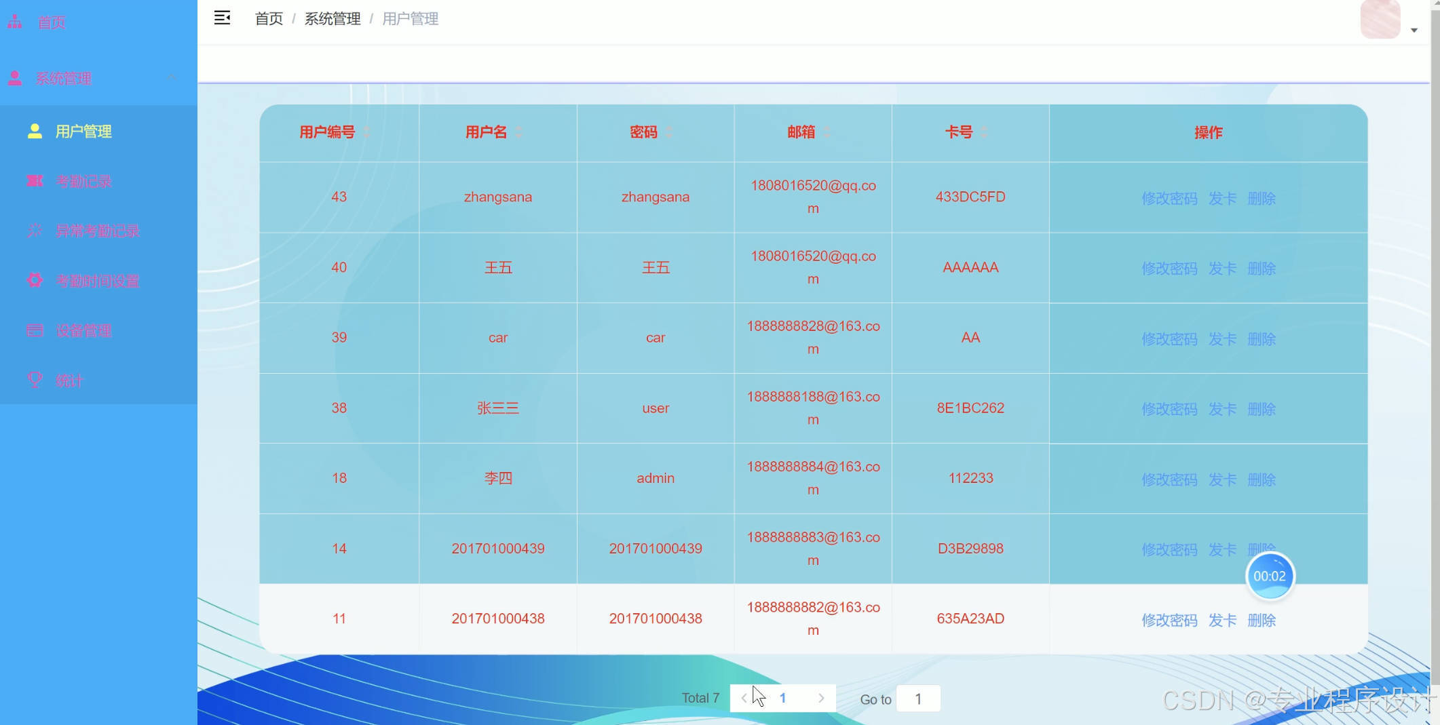Viewport: 1440px width, 725px height.
Task: Sort by 用户编号 column caret
Action: coord(366,132)
